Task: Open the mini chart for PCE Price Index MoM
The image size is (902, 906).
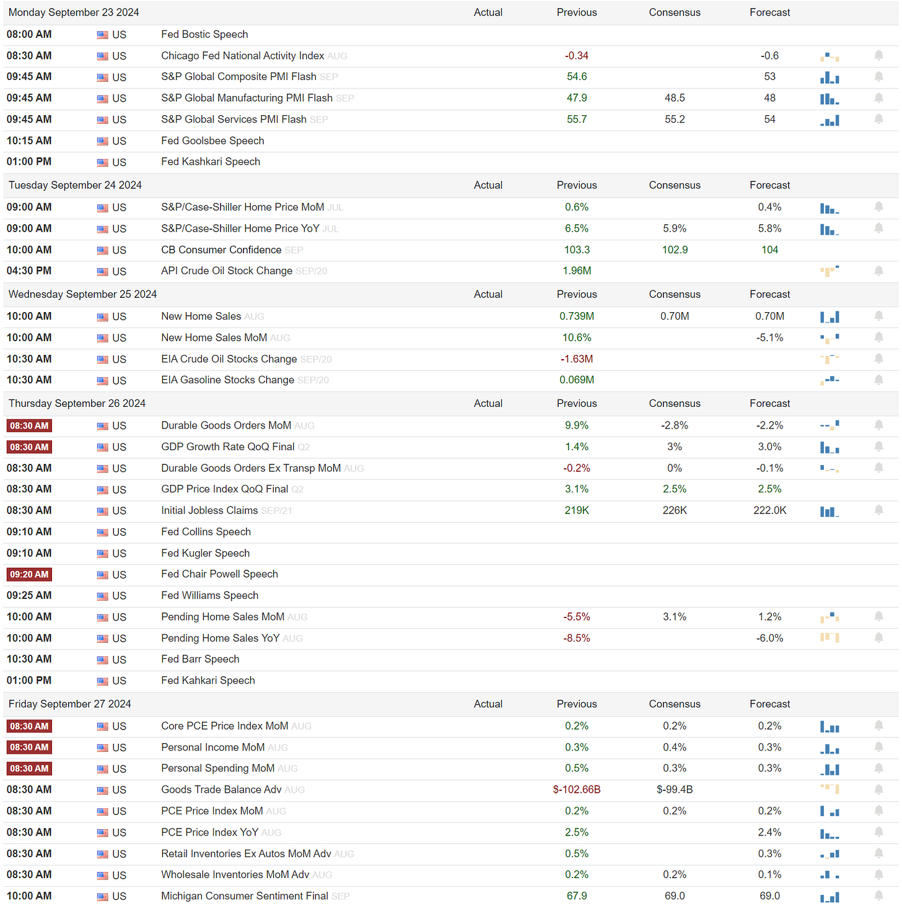Action: (830, 811)
